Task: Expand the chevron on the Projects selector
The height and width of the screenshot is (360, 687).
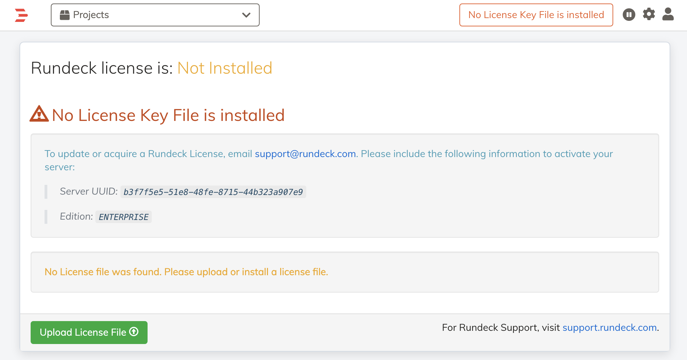Action: [246, 15]
